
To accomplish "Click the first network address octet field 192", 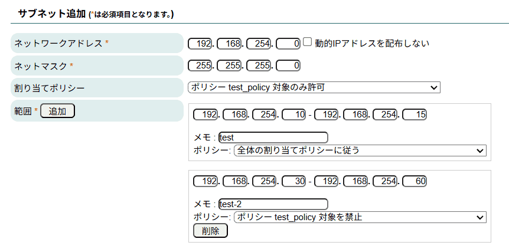I will point(200,44).
